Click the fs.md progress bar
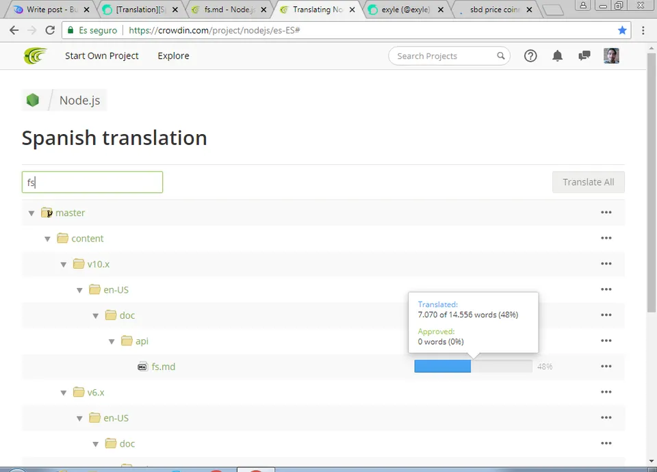Screen dimensions: 657x472 pos(473,367)
